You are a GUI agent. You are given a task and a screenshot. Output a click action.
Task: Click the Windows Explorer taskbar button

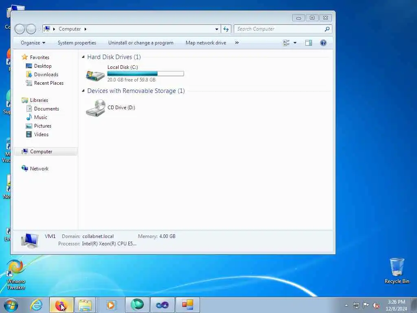(85, 305)
